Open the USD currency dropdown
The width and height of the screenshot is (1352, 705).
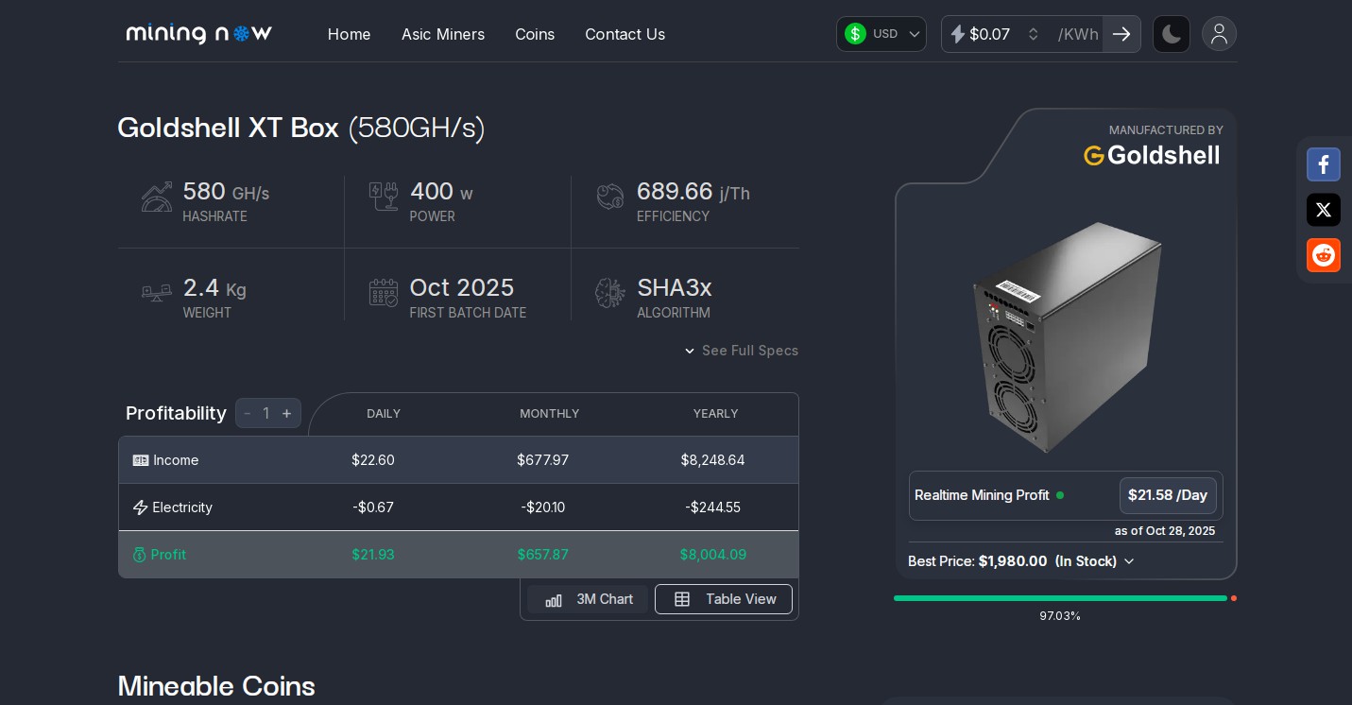click(881, 34)
